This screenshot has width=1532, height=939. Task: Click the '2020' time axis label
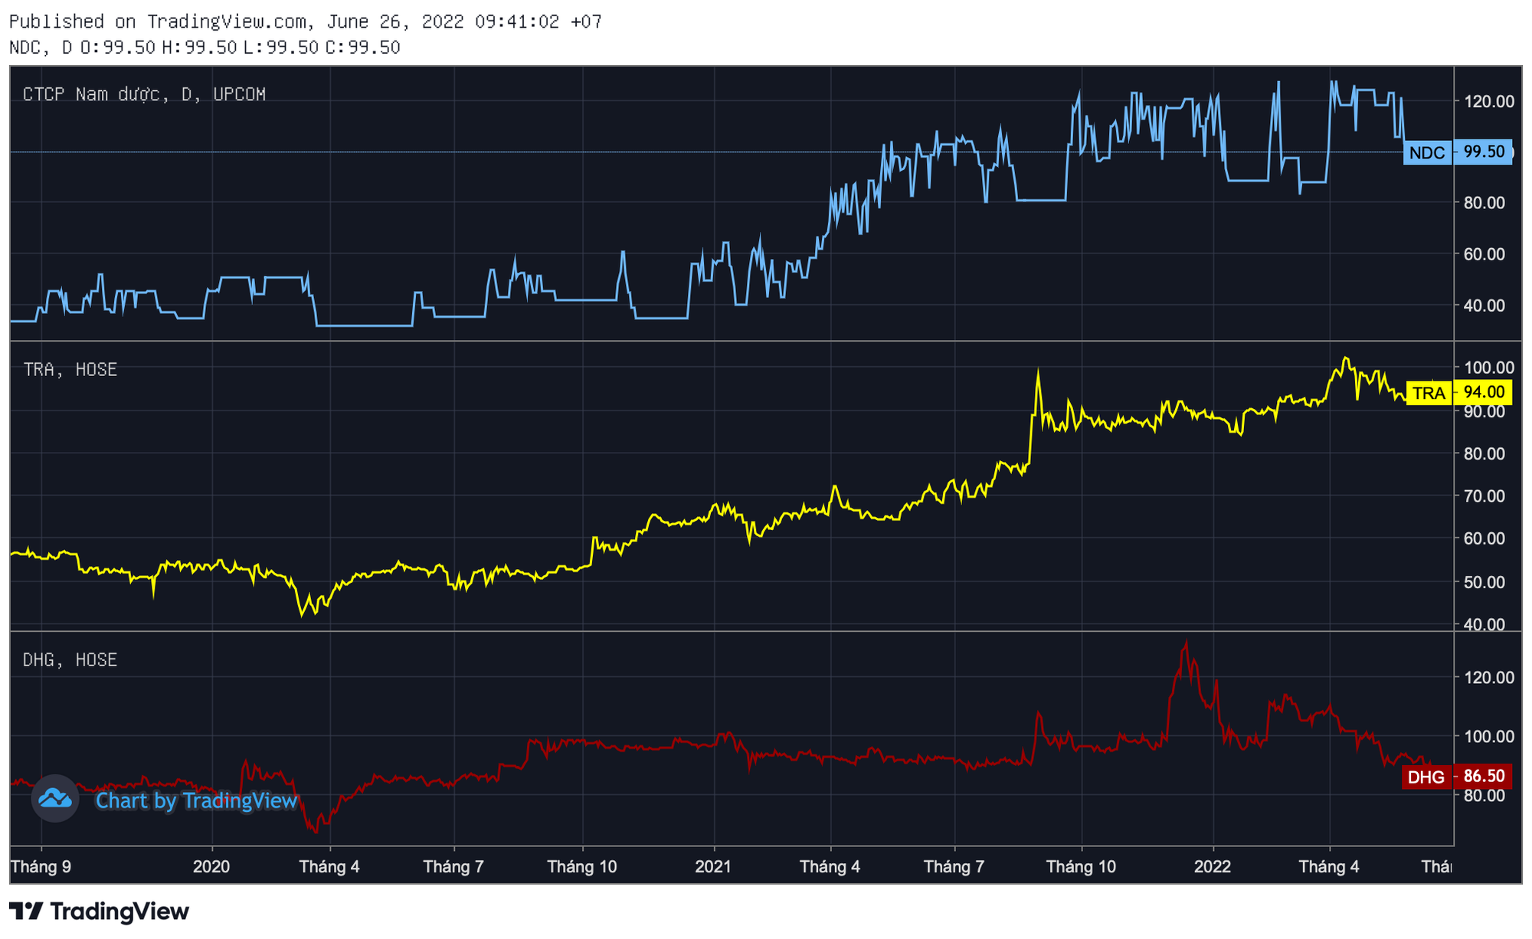[211, 867]
